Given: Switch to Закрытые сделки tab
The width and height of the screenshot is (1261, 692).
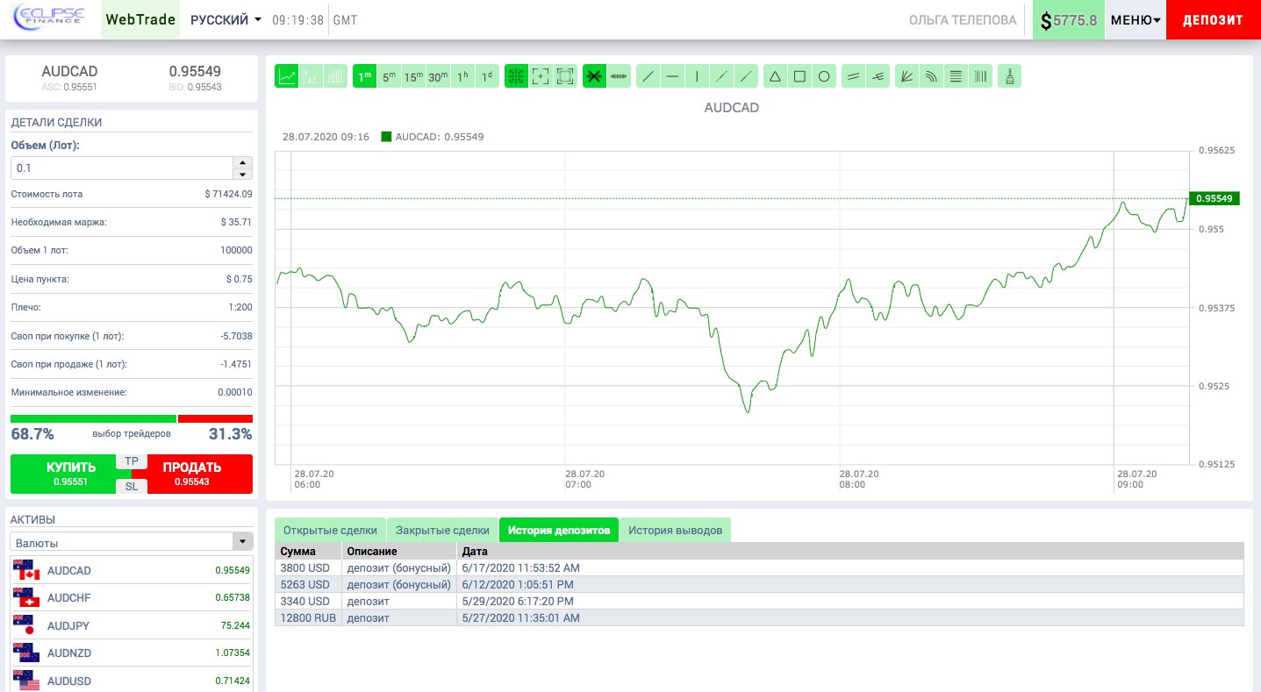Looking at the screenshot, I should pos(442,530).
